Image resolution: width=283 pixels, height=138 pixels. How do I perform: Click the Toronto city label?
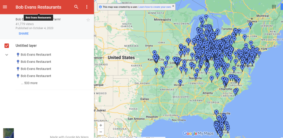pos(227,29)
